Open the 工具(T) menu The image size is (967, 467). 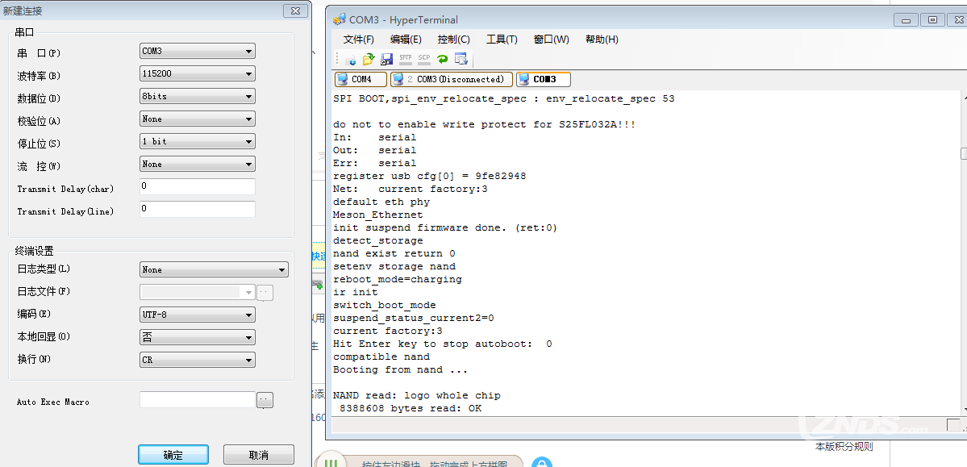502,40
